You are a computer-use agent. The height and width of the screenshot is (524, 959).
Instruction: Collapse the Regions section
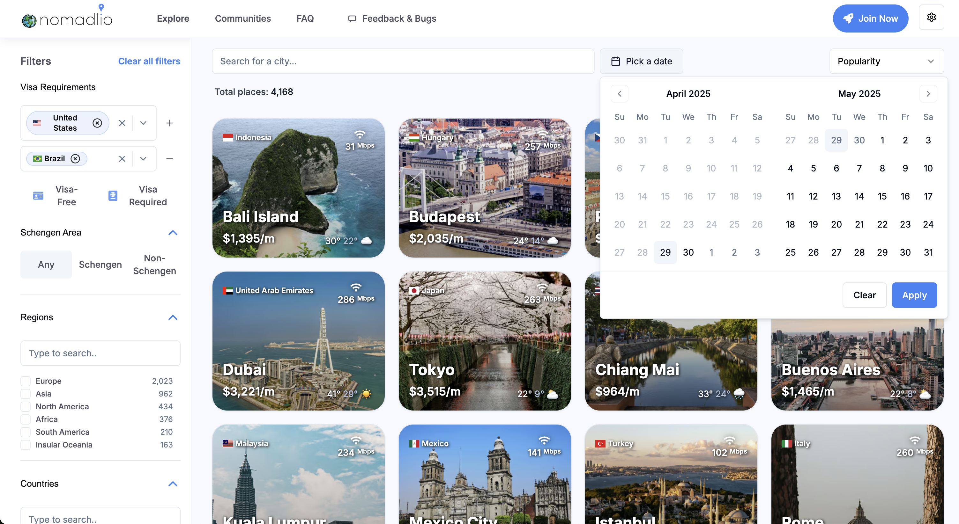(173, 317)
